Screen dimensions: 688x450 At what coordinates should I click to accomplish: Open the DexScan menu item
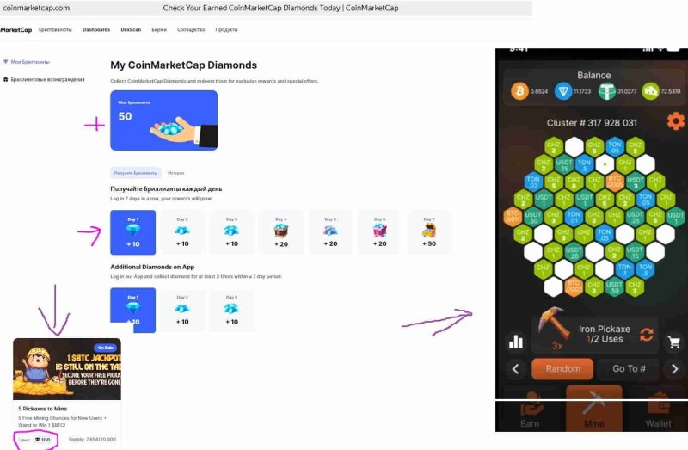click(x=131, y=30)
